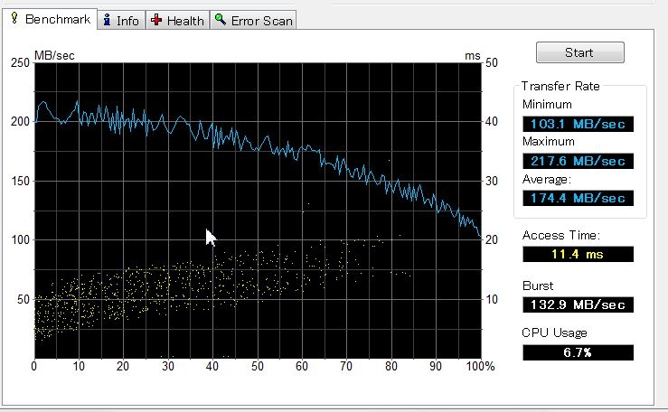Click the MB/sec axis label
The image size is (668, 412).
(54, 56)
